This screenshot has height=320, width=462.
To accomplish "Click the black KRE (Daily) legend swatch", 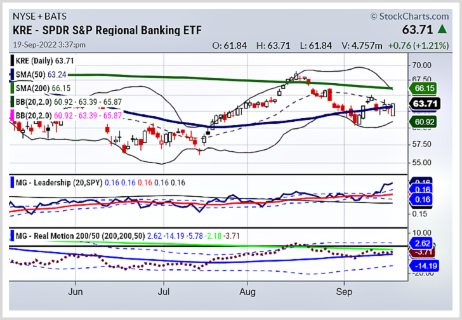I will 12,61.
